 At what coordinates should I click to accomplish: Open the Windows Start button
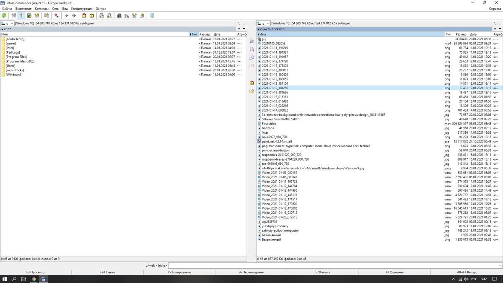coord(5,279)
